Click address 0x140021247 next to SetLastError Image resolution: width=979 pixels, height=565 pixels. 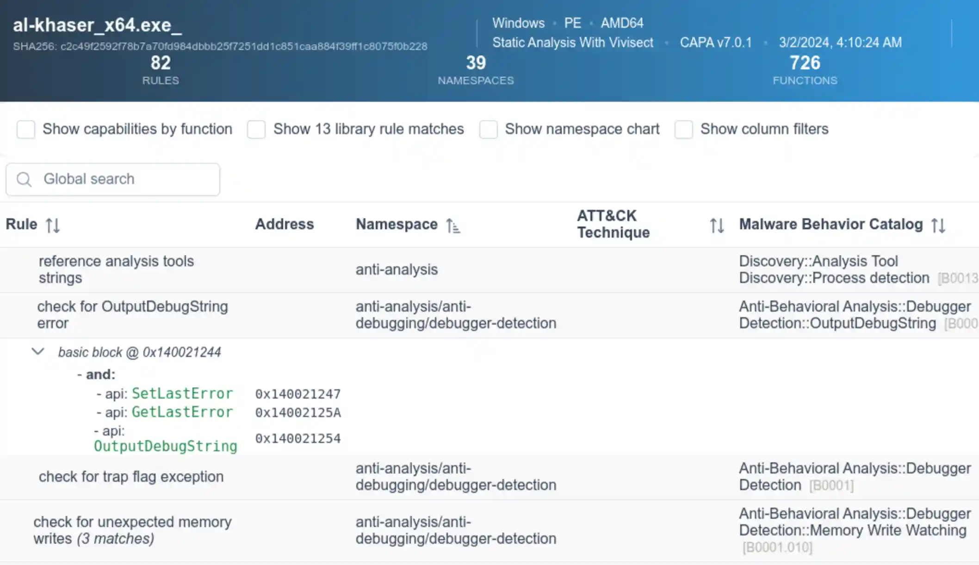pyautogui.click(x=298, y=393)
